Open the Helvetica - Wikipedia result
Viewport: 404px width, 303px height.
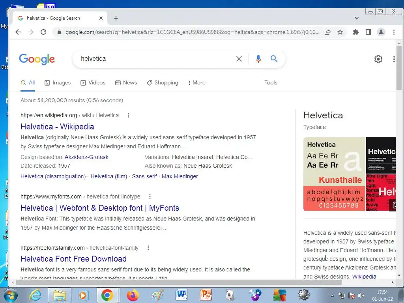[x=57, y=127]
